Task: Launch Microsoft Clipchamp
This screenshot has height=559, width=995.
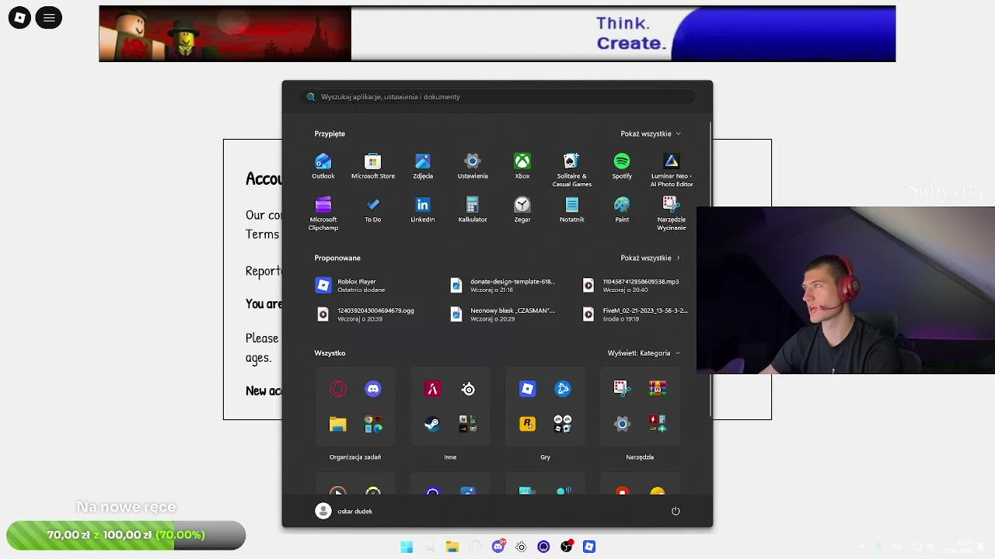Action: click(x=323, y=214)
